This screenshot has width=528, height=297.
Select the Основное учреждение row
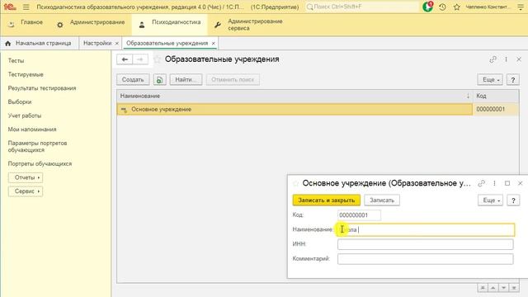coord(295,109)
